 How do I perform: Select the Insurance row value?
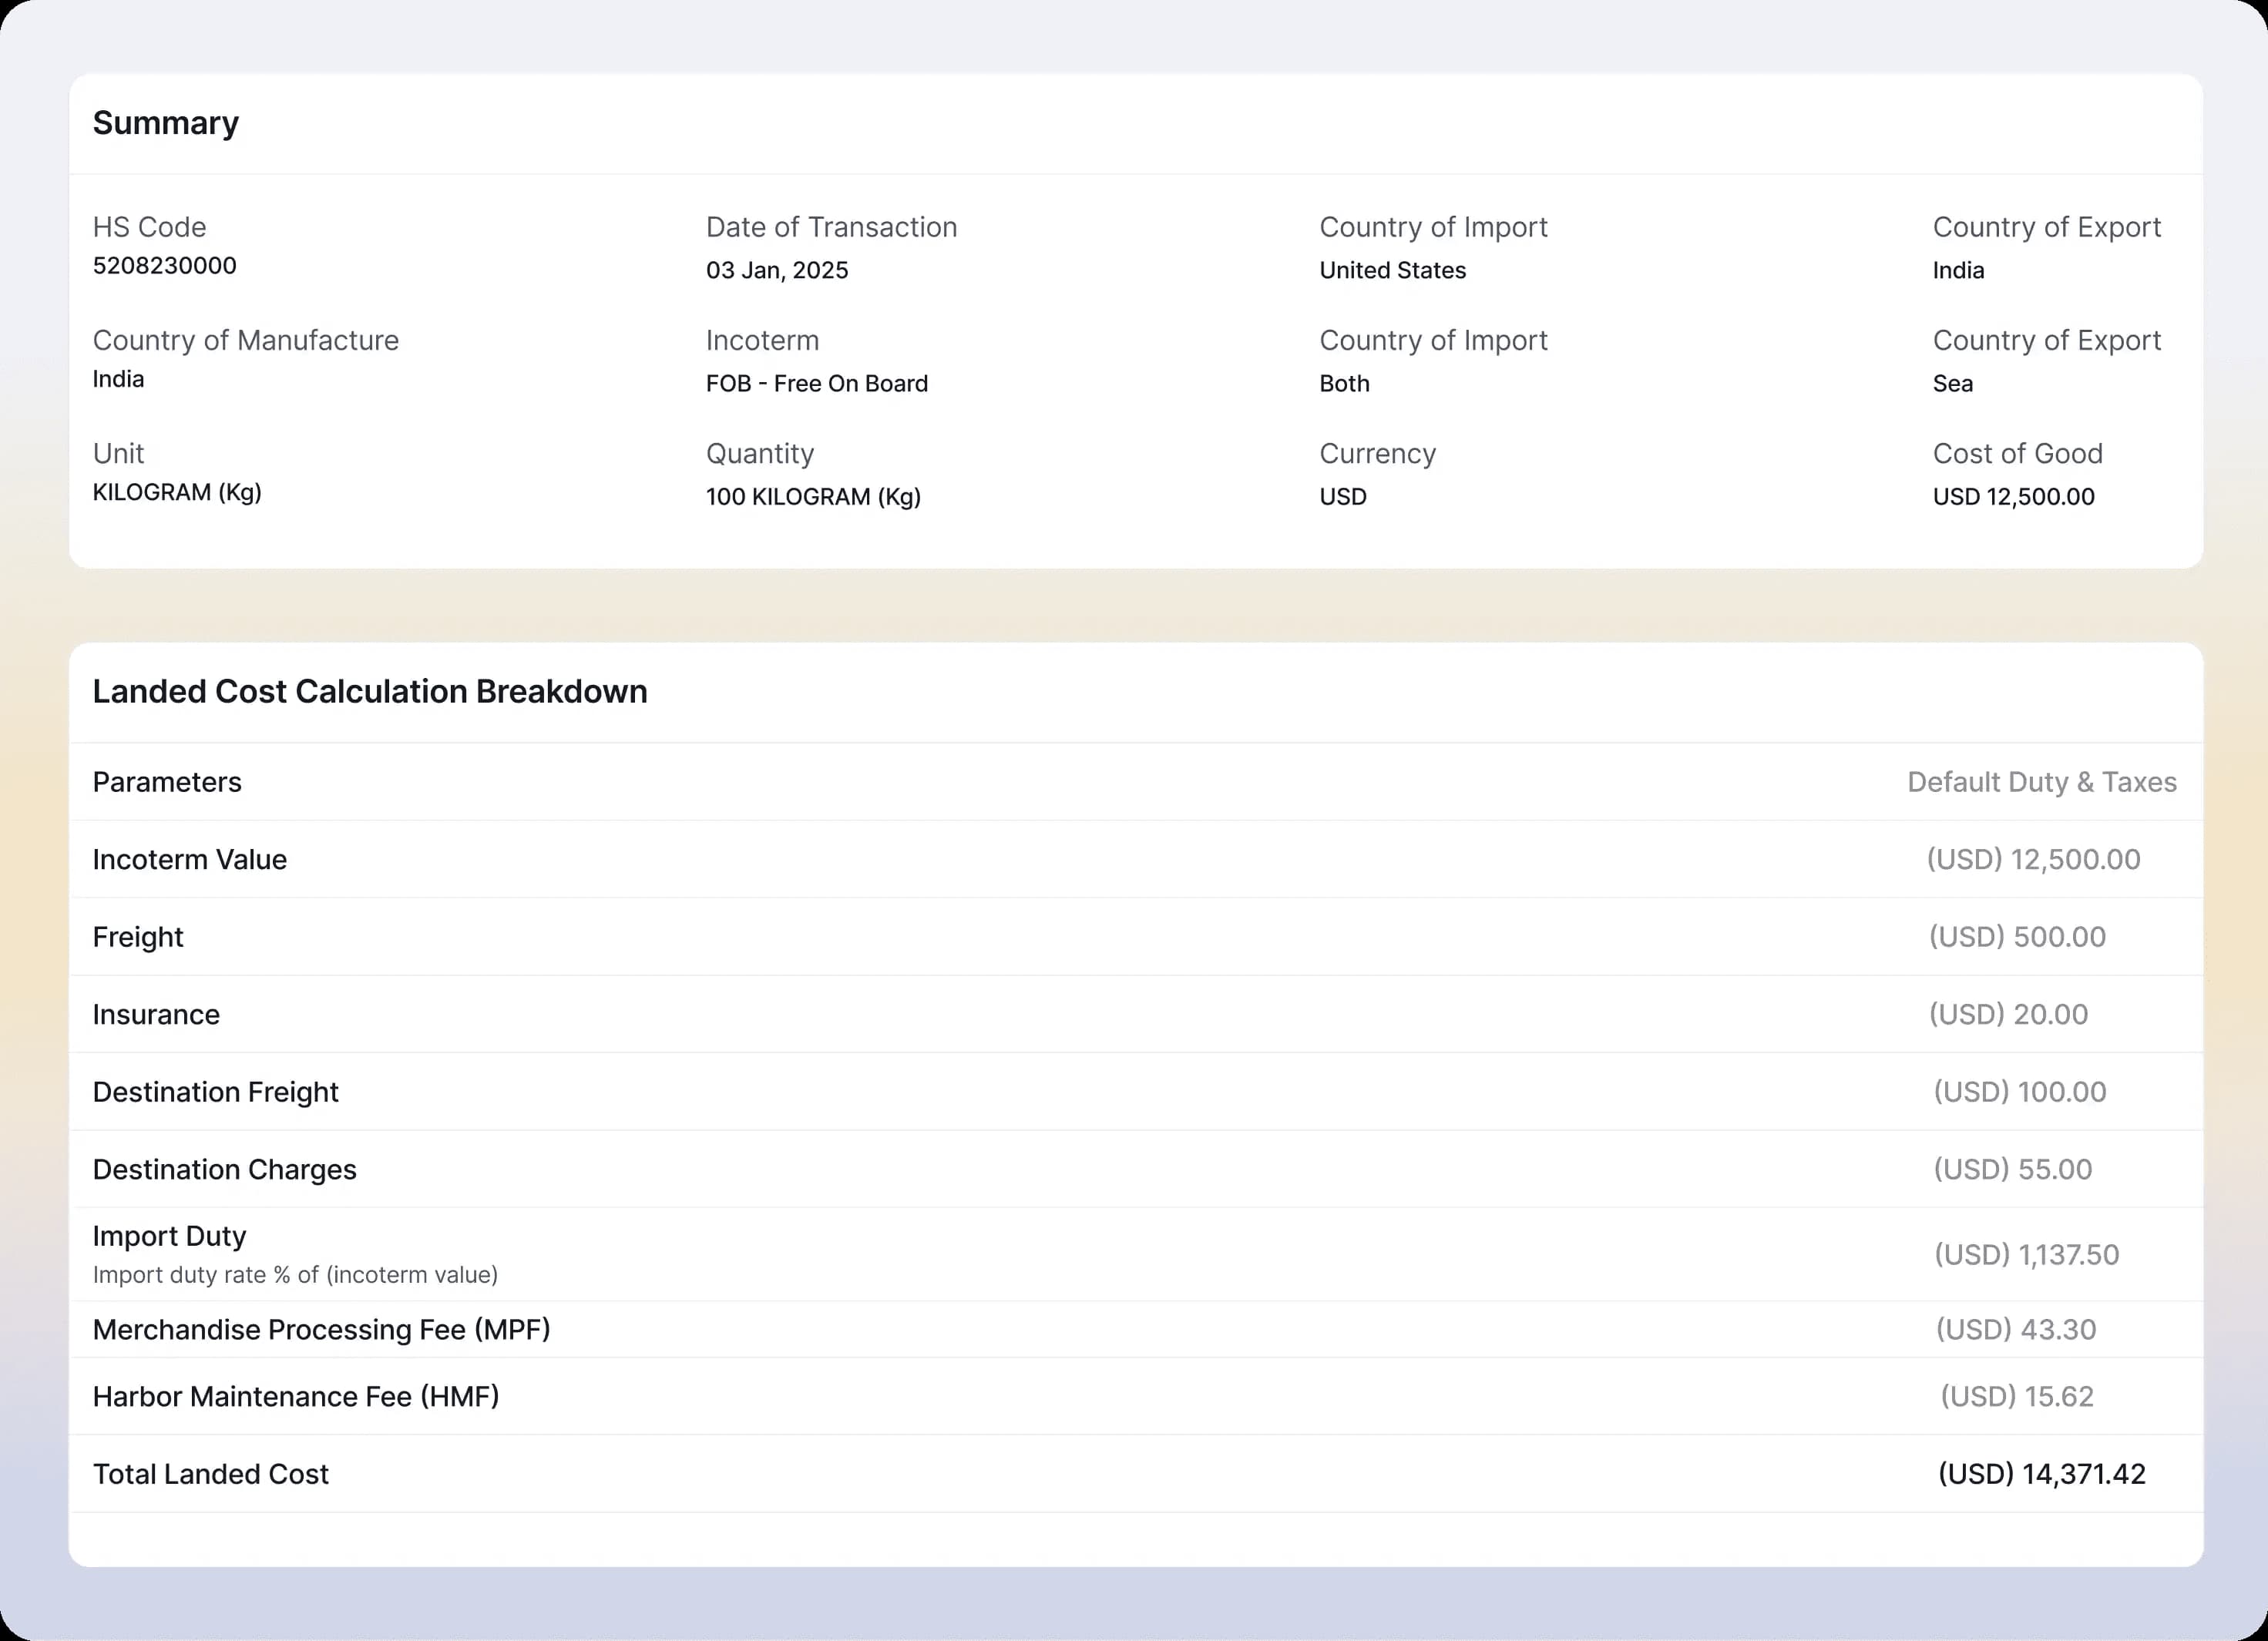pyautogui.click(x=2009, y=1014)
